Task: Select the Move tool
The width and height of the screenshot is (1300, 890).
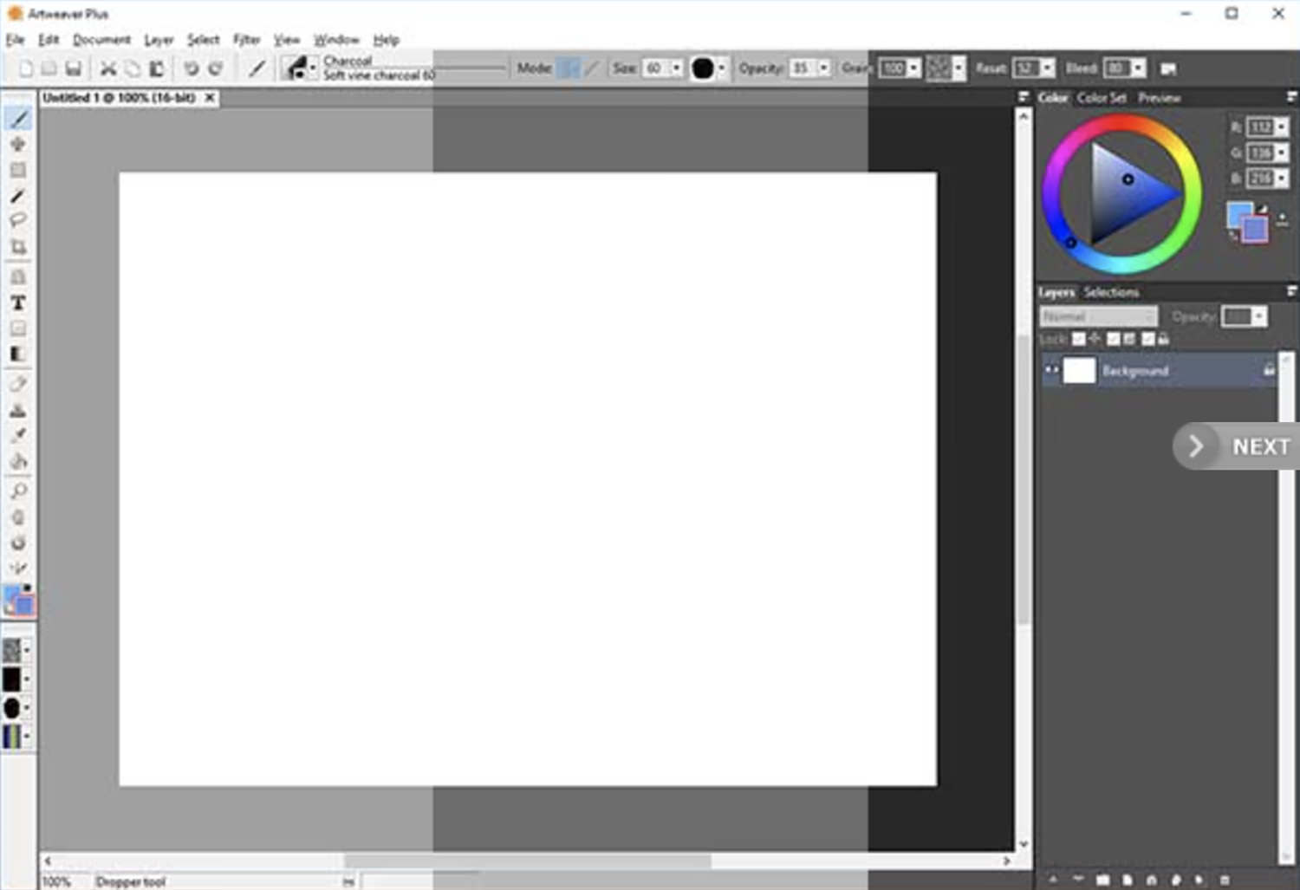Action: (x=17, y=145)
